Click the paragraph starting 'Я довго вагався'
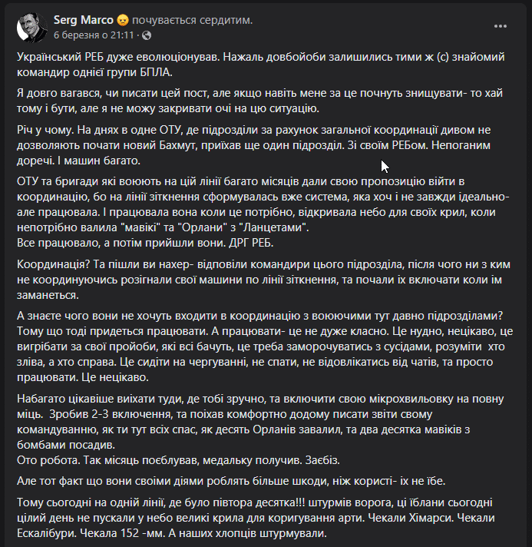 [x=259, y=101]
